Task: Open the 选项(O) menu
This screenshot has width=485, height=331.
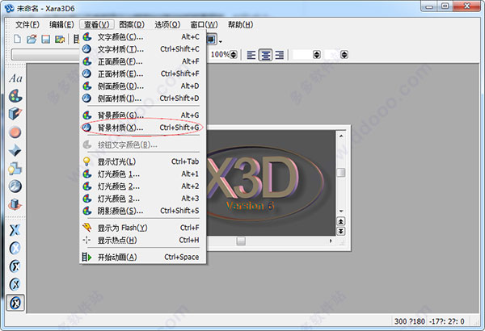Action: coord(167,25)
